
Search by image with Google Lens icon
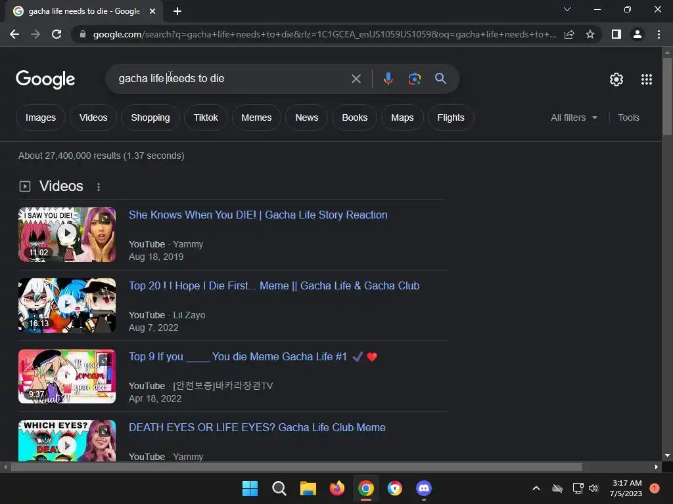415,79
